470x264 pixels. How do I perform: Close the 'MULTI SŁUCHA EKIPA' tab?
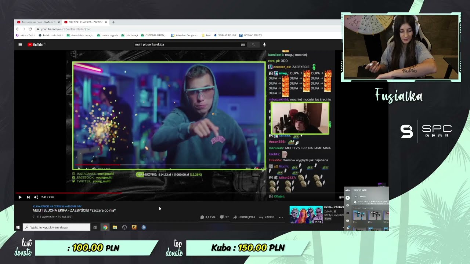tap(106, 22)
